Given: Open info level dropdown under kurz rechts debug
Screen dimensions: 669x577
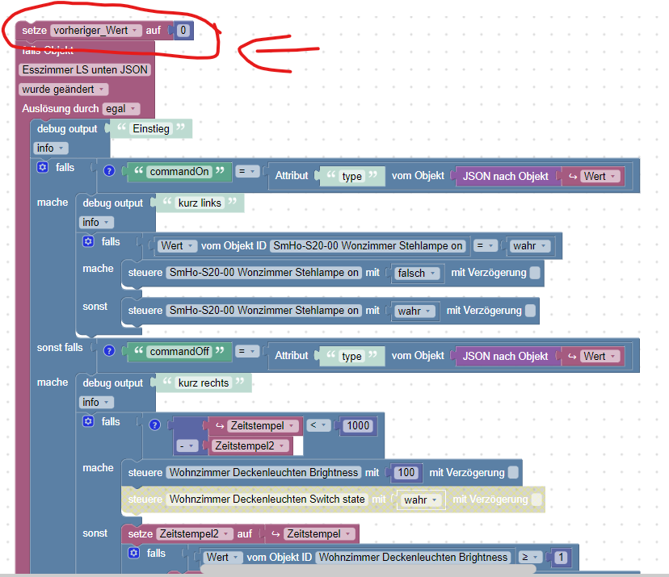Looking at the screenshot, I should pos(96,402).
